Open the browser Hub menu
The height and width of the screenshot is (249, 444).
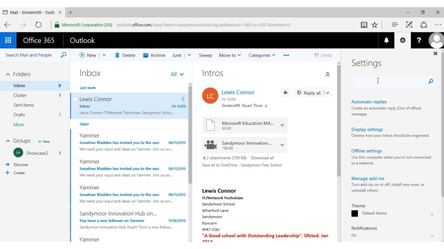point(395,25)
